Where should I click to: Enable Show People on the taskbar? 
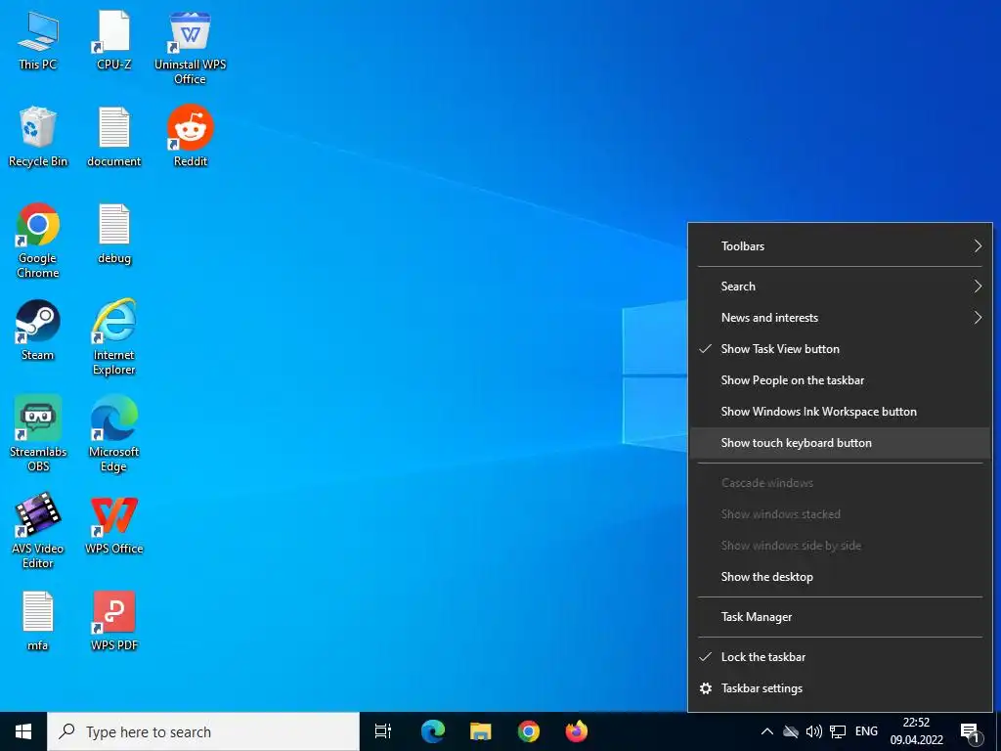coord(840,380)
